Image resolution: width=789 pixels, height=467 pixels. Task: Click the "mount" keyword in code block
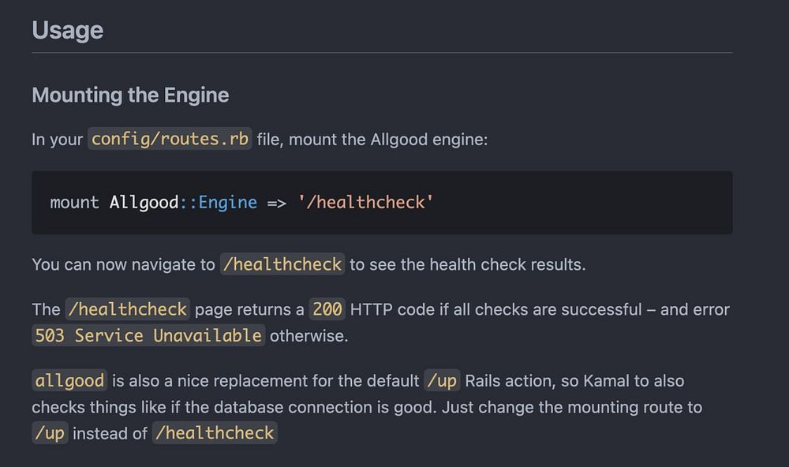pyautogui.click(x=74, y=203)
